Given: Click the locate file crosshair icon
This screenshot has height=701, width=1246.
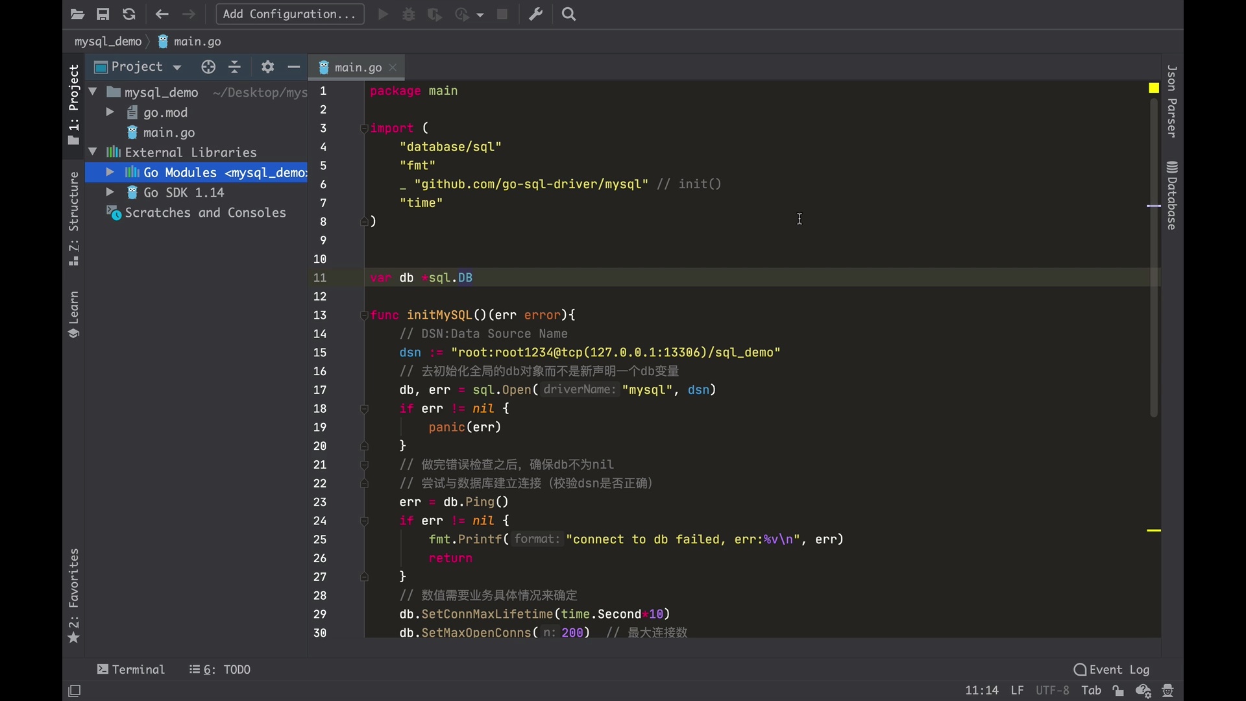Looking at the screenshot, I should (x=208, y=67).
